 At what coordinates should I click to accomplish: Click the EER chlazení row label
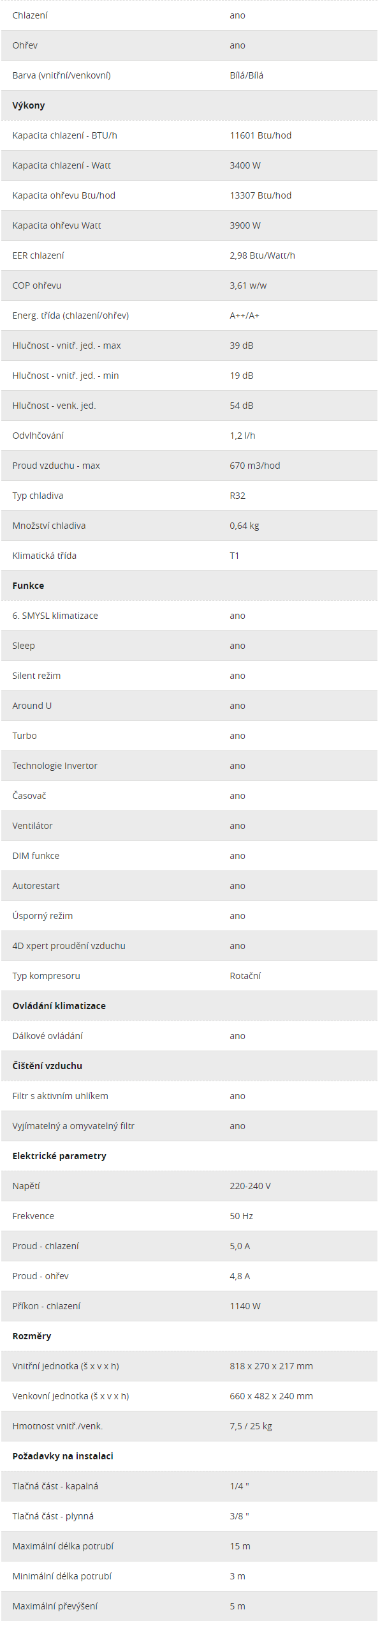pyautogui.click(x=38, y=255)
